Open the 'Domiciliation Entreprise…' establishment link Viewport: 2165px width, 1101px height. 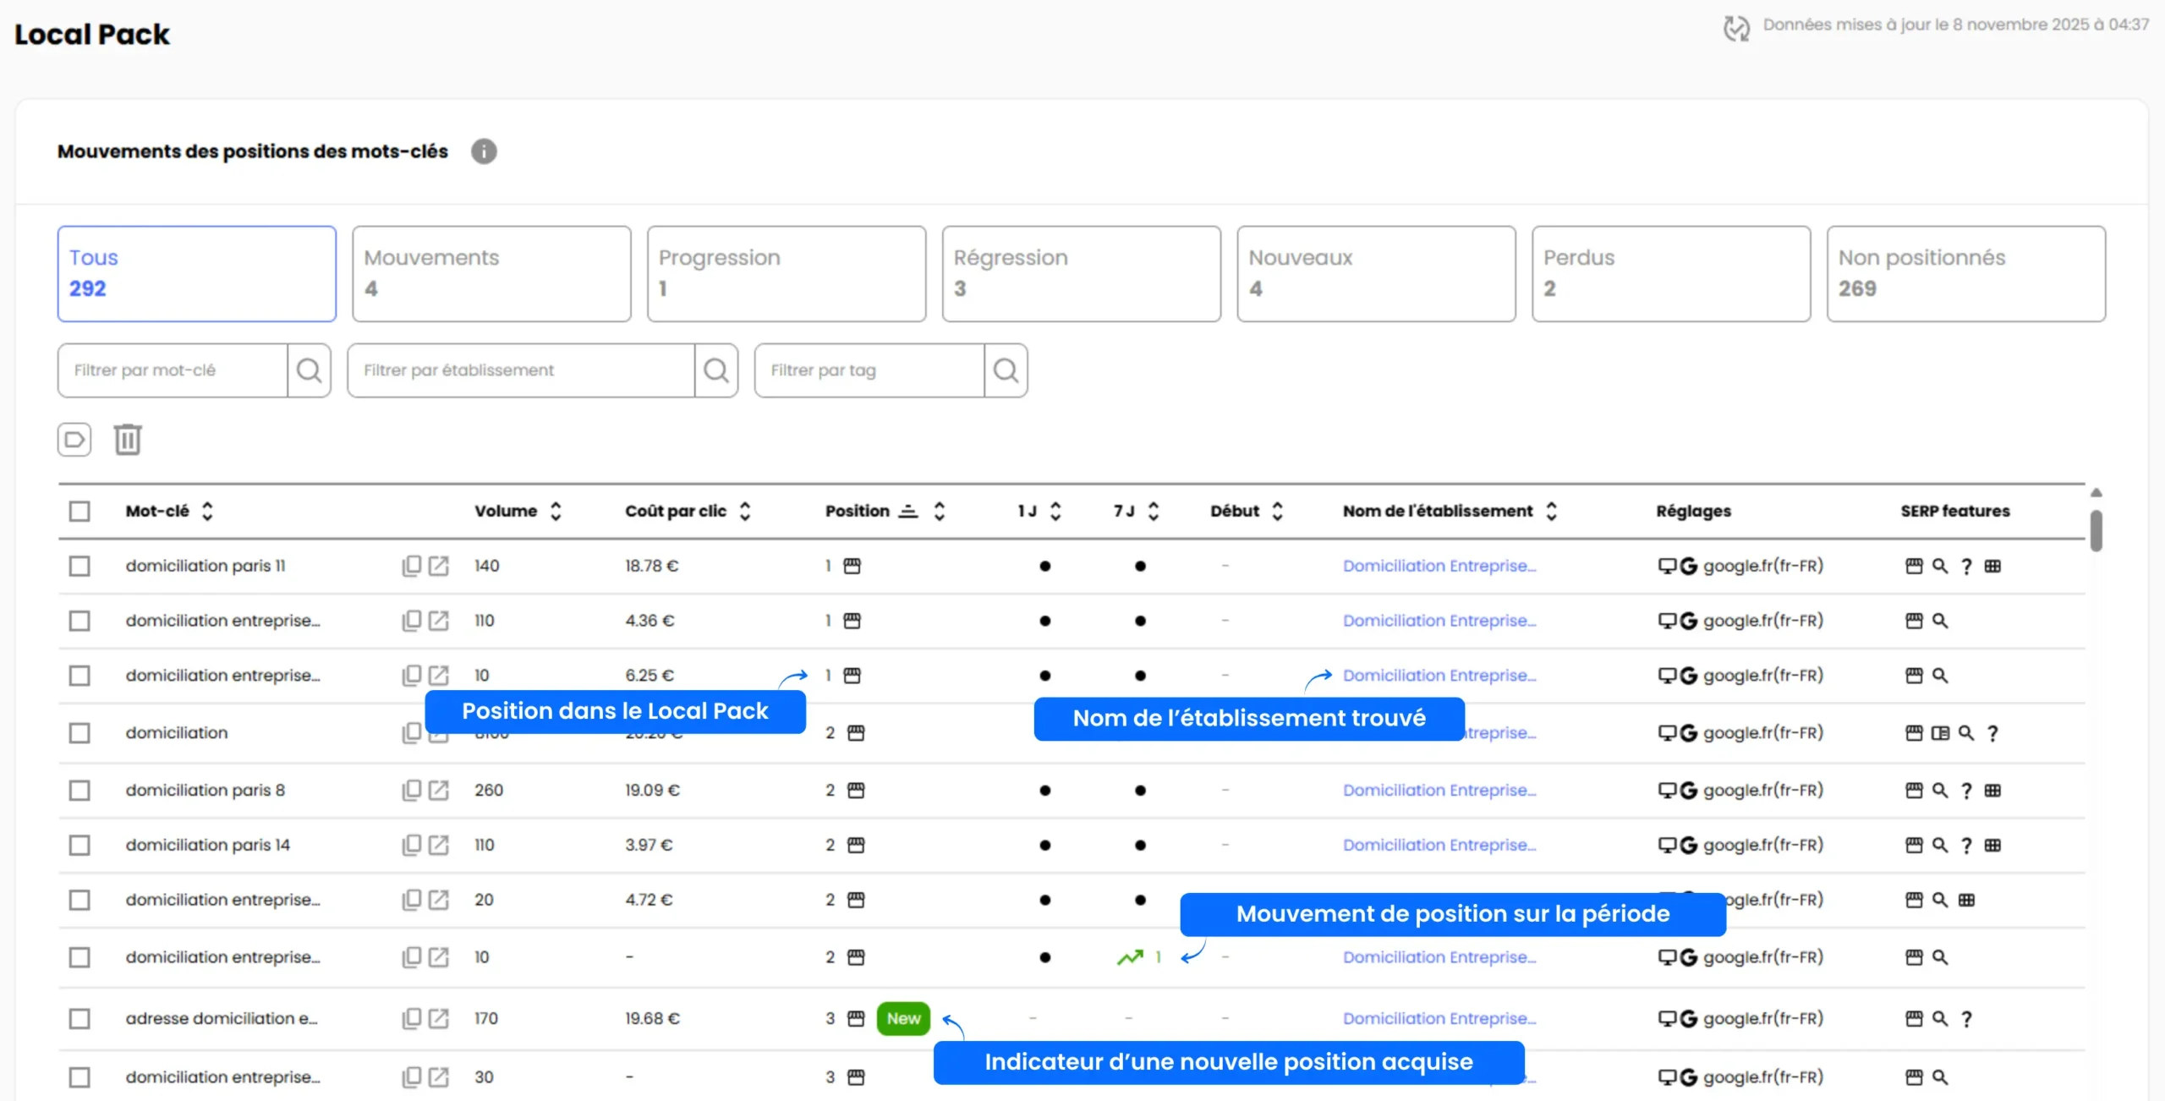1440,566
